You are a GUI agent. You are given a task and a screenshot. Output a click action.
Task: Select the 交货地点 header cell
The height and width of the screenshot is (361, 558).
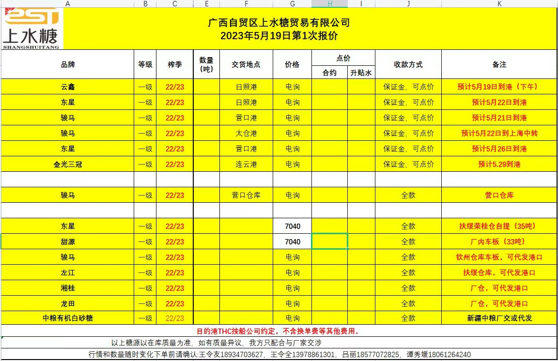coord(246,64)
